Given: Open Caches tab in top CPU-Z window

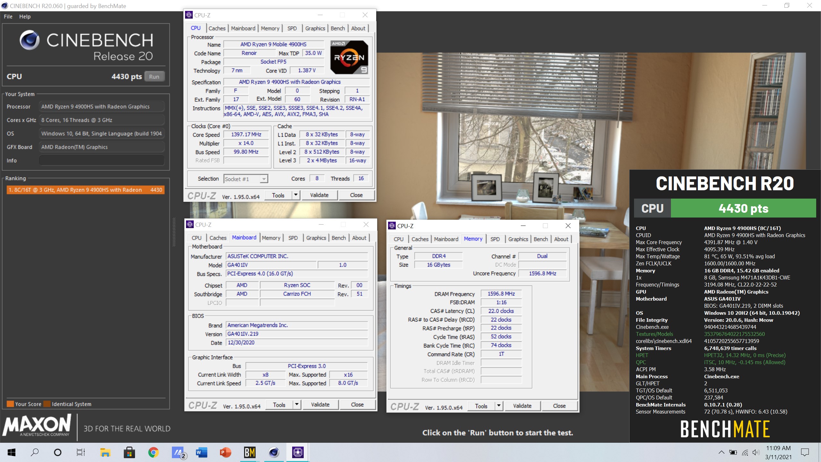Looking at the screenshot, I should coord(217,28).
